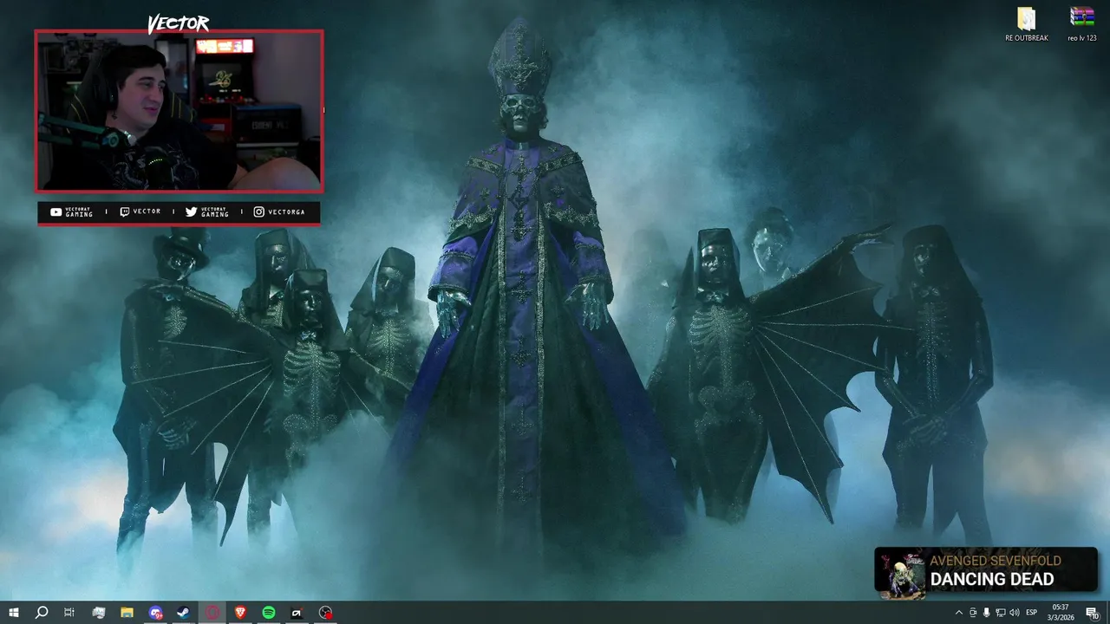Click YouTube VectorAT Gaming label

tap(72, 211)
